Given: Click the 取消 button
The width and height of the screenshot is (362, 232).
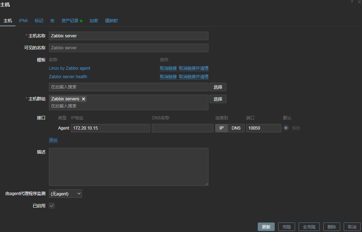Looking at the screenshot, I should 352,227.
